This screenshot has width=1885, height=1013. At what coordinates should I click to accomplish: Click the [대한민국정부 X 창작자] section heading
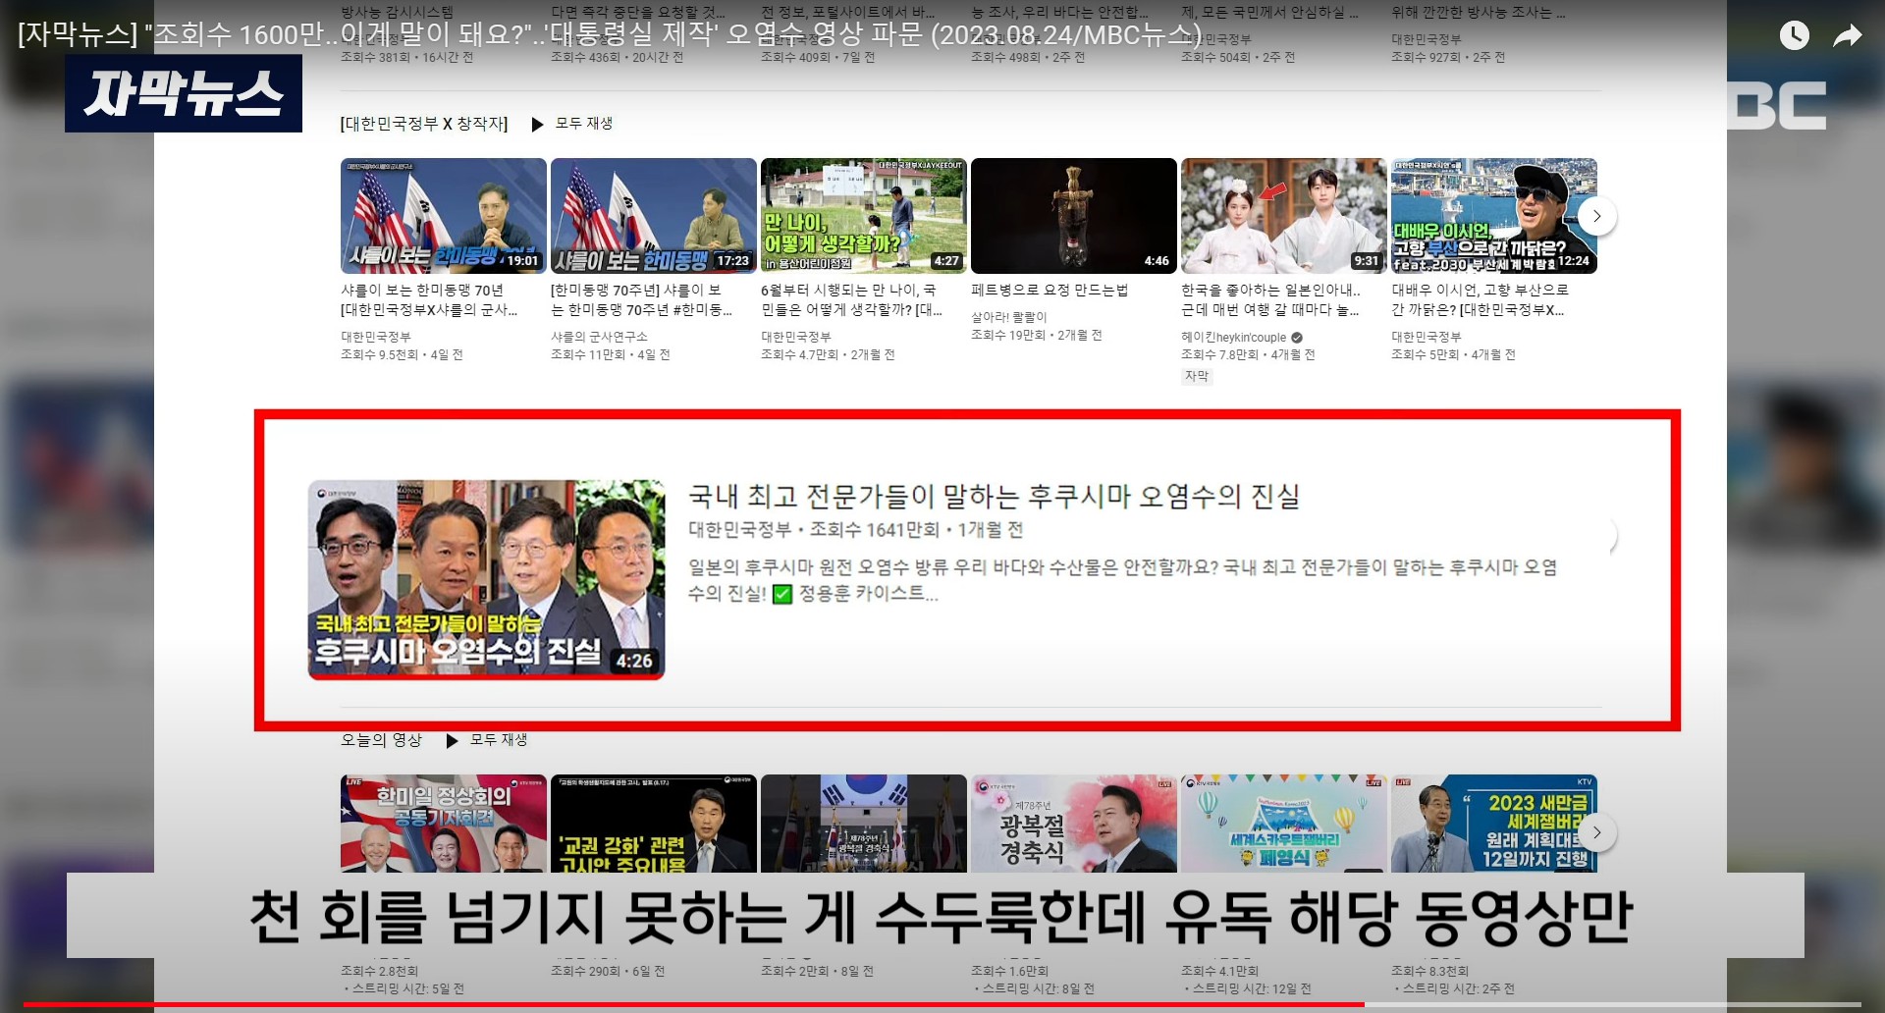click(424, 124)
